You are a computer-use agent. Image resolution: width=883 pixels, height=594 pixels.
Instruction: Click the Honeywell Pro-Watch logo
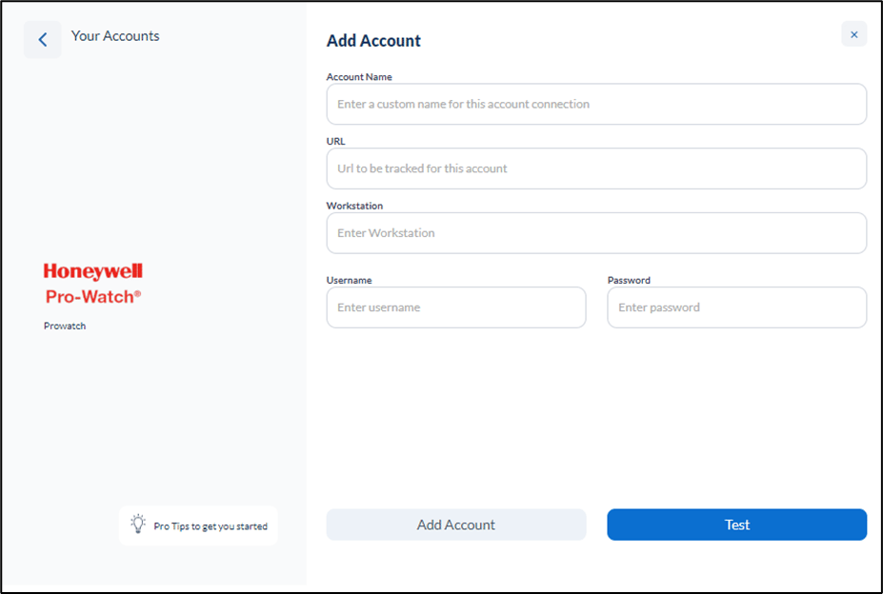(x=93, y=284)
